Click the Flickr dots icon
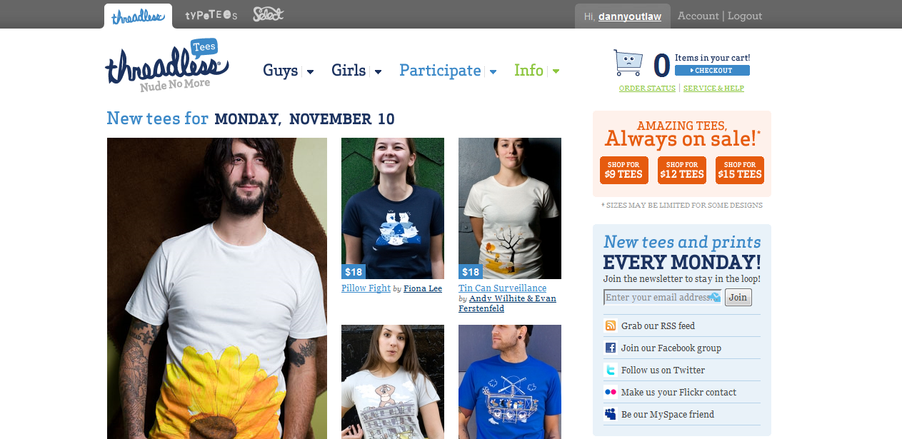The width and height of the screenshot is (902, 439). (x=611, y=392)
